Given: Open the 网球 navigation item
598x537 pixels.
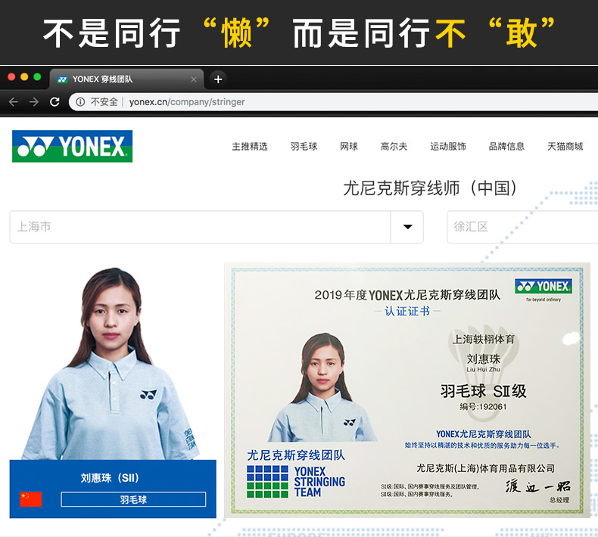Looking at the screenshot, I should tap(349, 146).
